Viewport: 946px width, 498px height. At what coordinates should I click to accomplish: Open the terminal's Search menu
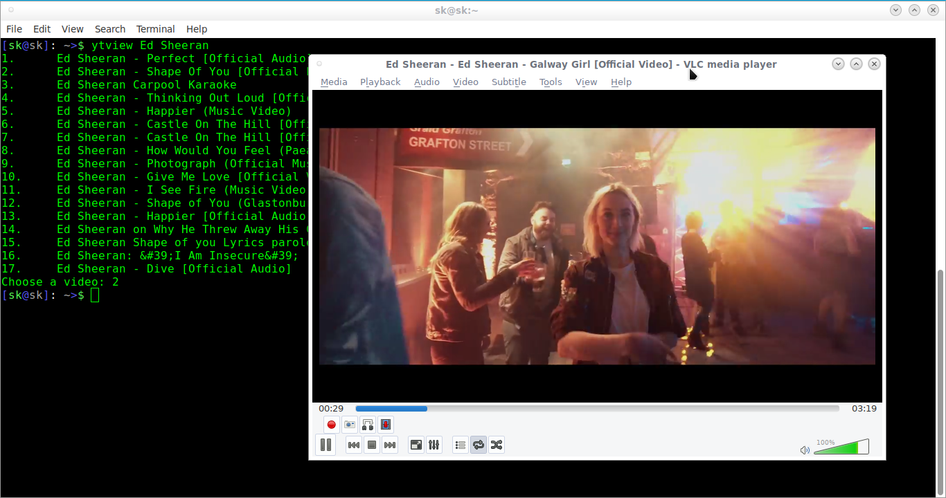[x=110, y=29]
